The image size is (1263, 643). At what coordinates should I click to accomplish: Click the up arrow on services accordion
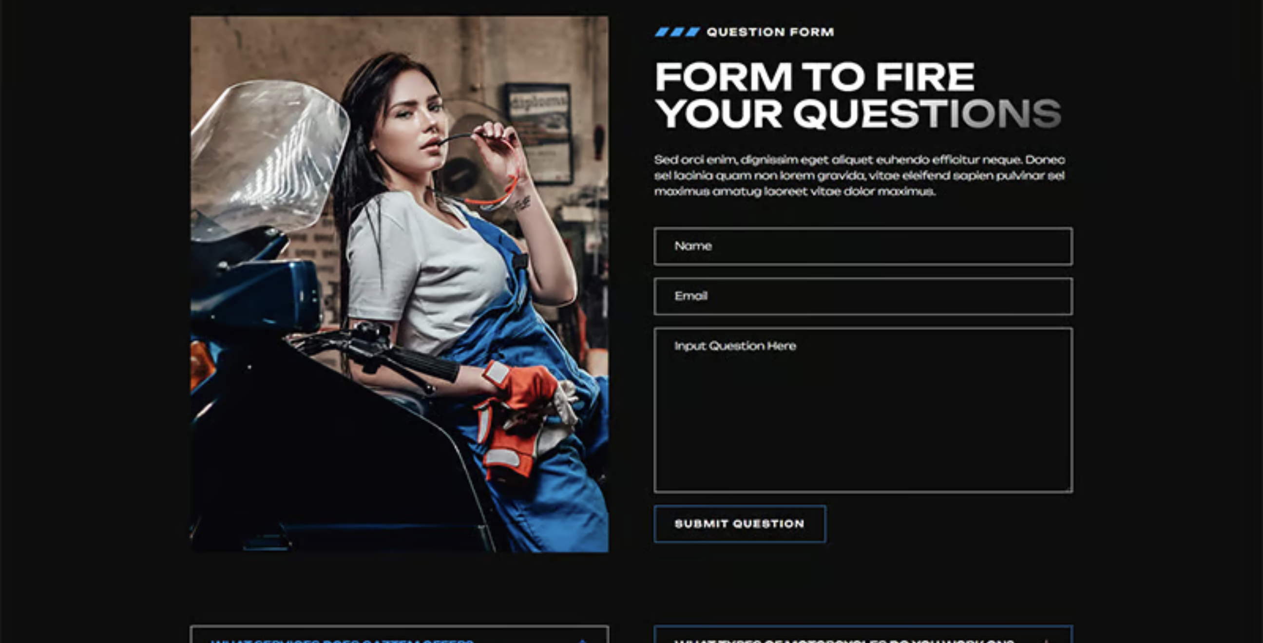(582, 641)
